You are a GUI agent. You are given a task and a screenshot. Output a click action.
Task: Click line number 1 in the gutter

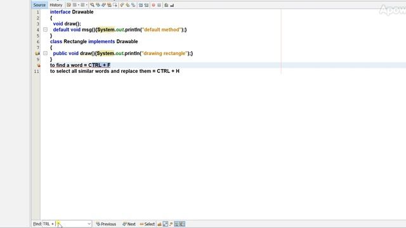coord(38,12)
